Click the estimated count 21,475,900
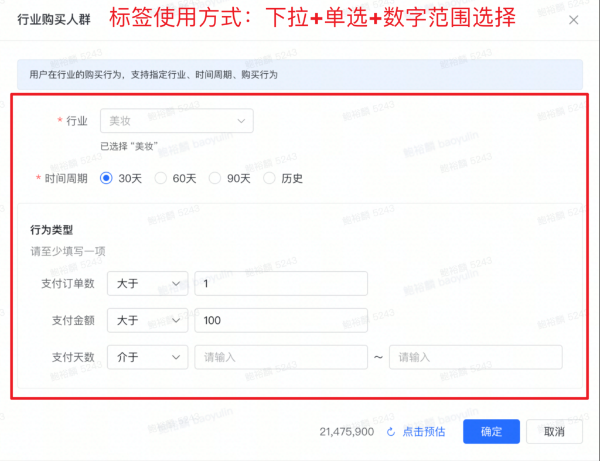 coord(347,432)
